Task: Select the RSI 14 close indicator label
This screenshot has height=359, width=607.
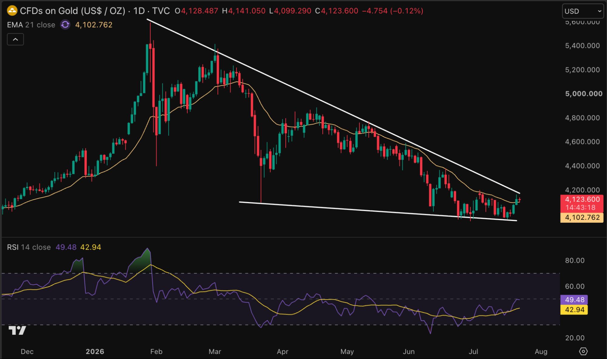Action: 29,247
